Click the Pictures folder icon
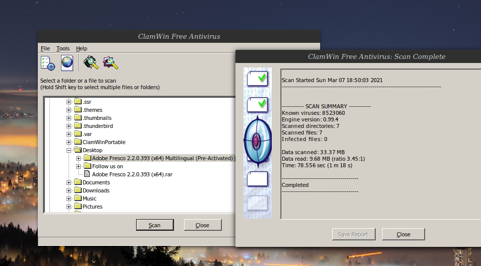The height and width of the screenshot is (266, 481). pos(78,206)
